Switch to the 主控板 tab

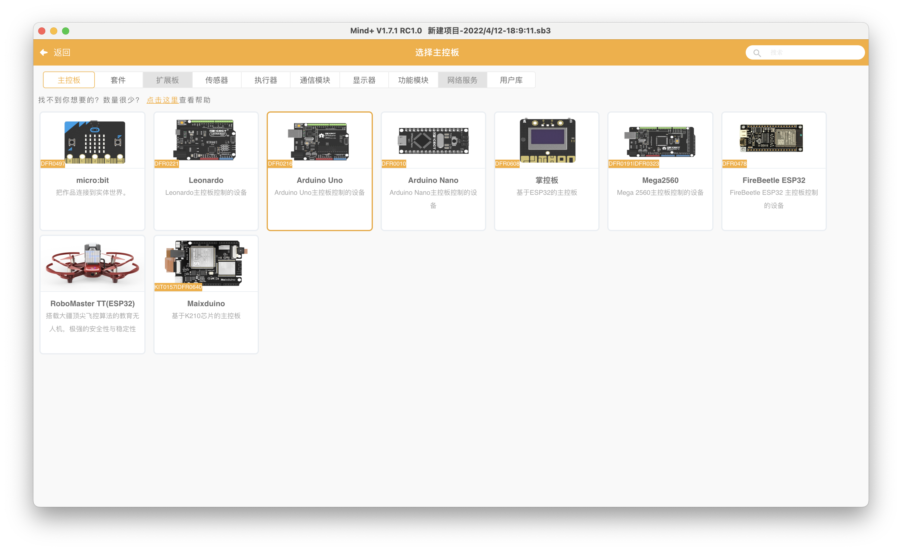(69, 80)
